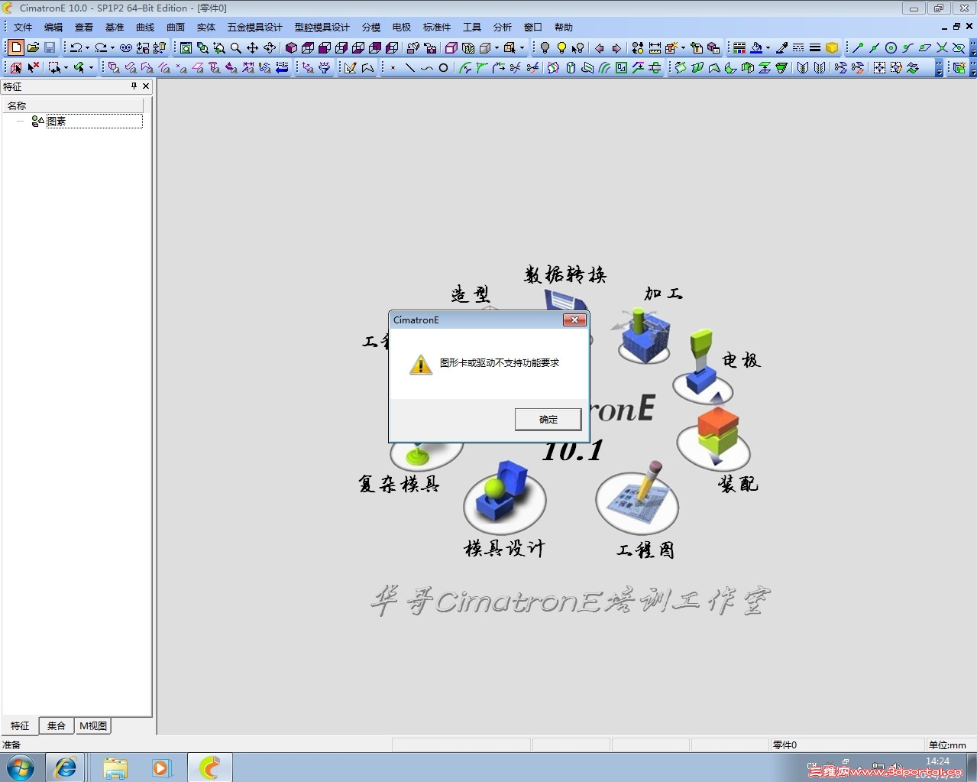
Task: Click the gray light bulb hide icon
Action: point(545,47)
